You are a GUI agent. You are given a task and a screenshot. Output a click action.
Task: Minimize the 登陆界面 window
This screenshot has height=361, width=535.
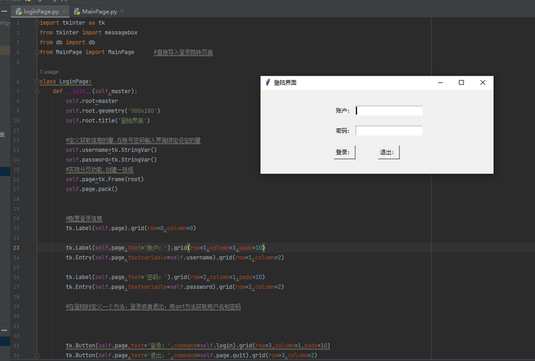tap(440, 83)
